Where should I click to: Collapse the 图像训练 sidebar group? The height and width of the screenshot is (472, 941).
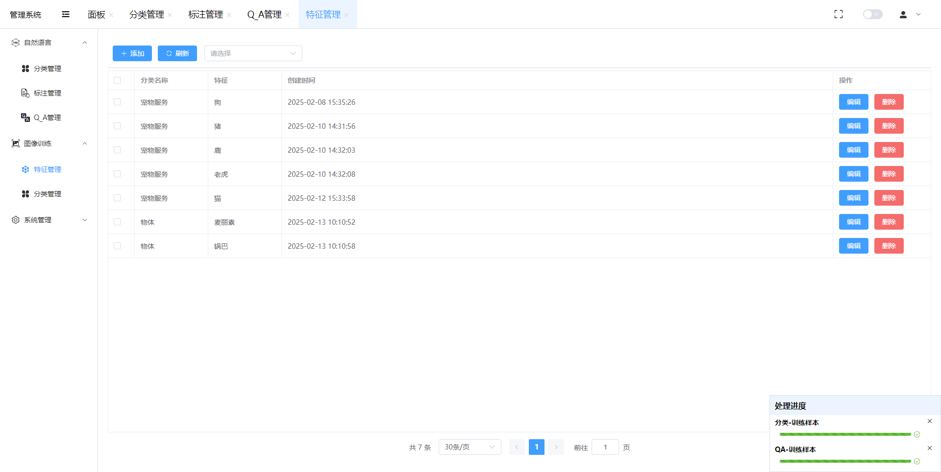[49, 143]
